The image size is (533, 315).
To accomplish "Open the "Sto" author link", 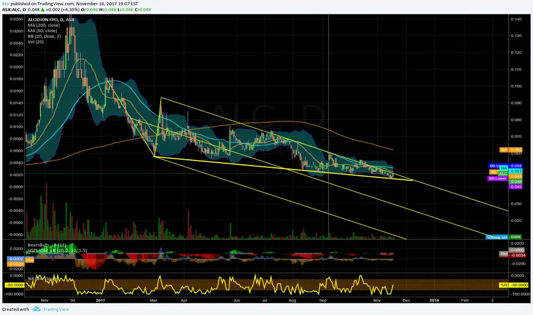I will tap(6, 4).
